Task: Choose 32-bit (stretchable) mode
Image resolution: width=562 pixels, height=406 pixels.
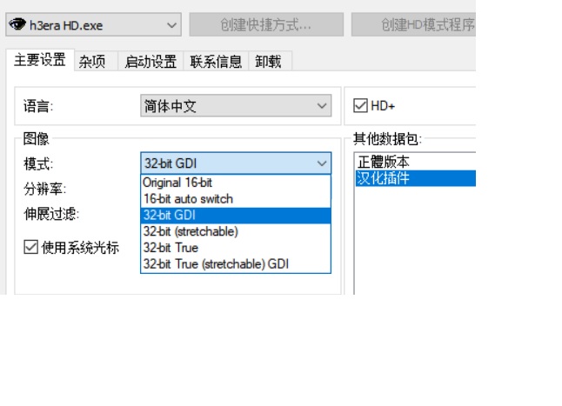Action: pyautogui.click(x=191, y=231)
